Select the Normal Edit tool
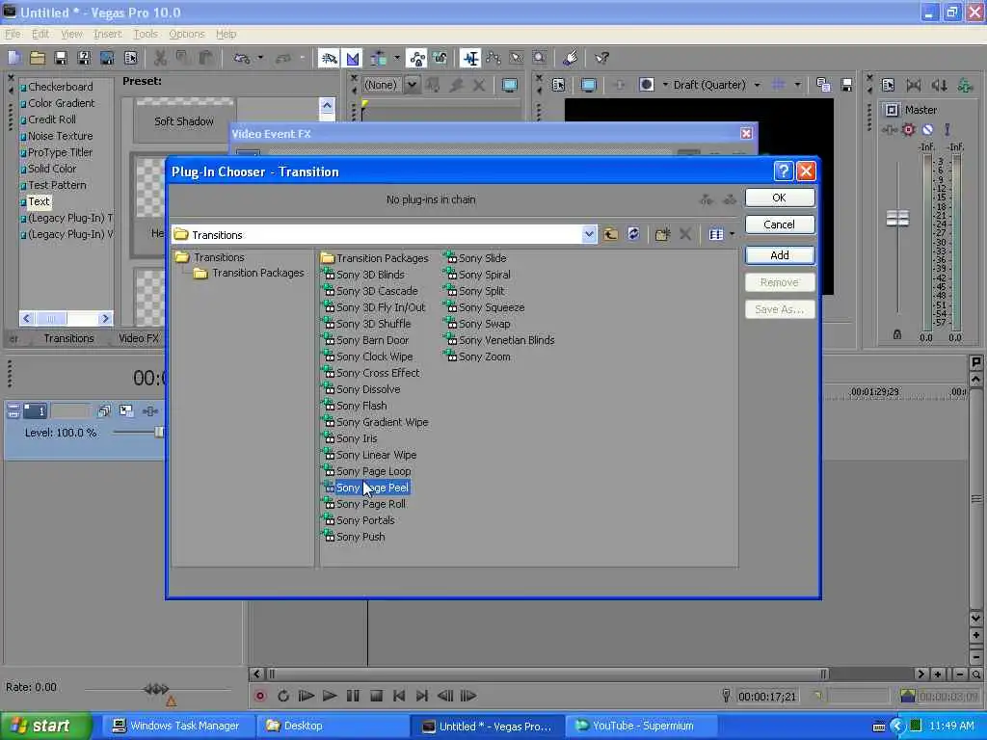987x740 pixels. [470, 58]
